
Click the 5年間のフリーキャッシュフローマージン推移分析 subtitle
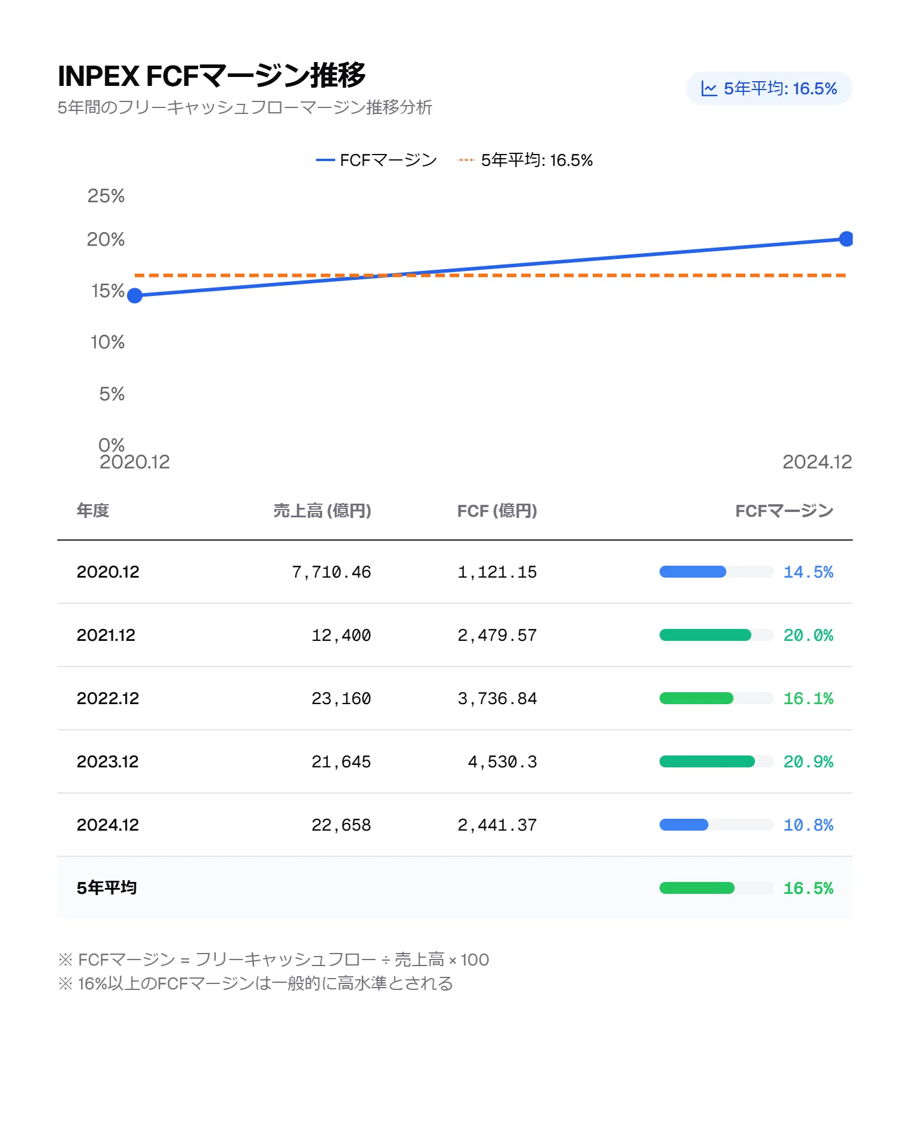tap(244, 107)
